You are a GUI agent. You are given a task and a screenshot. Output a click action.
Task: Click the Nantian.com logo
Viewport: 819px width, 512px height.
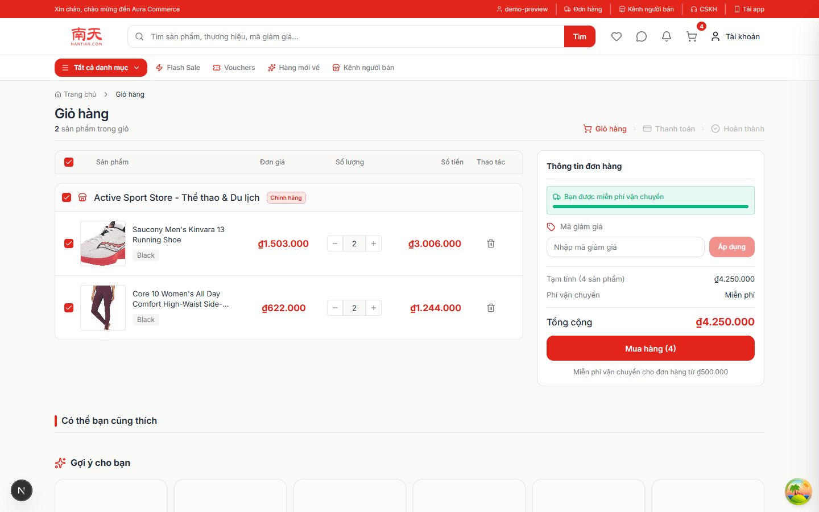pos(86,36)
